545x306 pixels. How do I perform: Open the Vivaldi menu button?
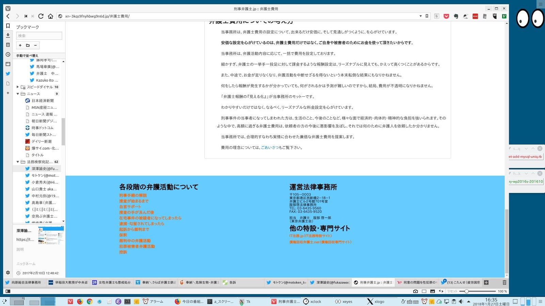click(x=8, y=8)
